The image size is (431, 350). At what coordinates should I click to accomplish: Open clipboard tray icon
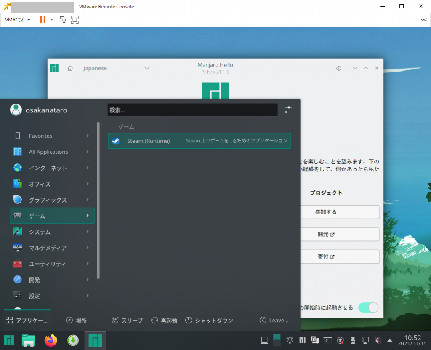tap(315, 340)
